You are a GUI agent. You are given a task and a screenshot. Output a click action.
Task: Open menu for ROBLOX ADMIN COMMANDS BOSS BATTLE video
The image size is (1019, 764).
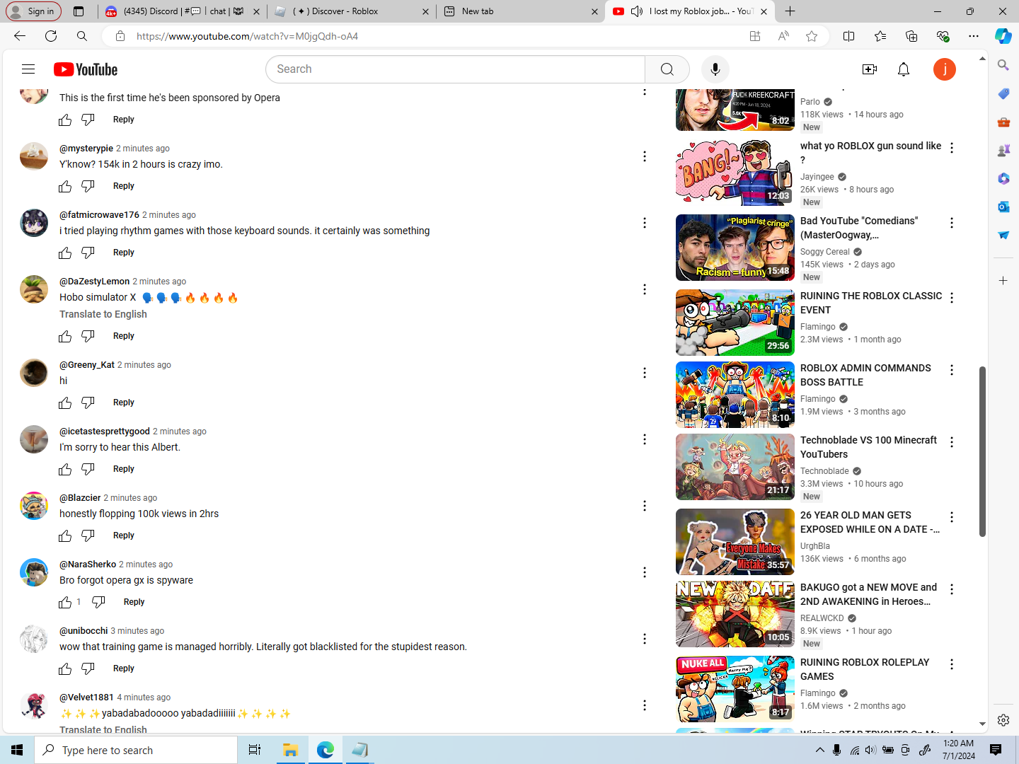(952, 370)
